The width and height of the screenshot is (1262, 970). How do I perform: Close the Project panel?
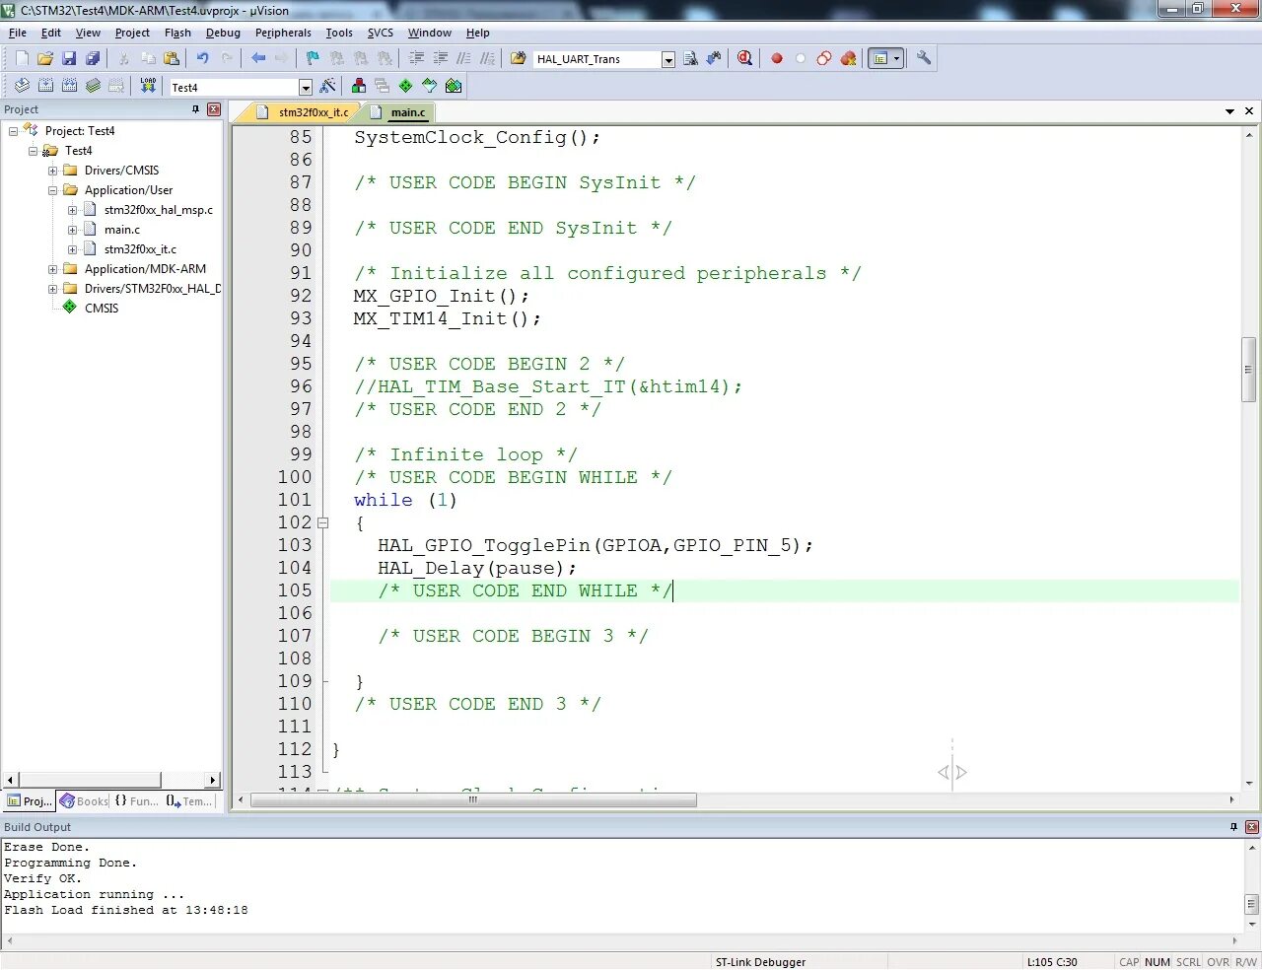[x=214, y=109]
